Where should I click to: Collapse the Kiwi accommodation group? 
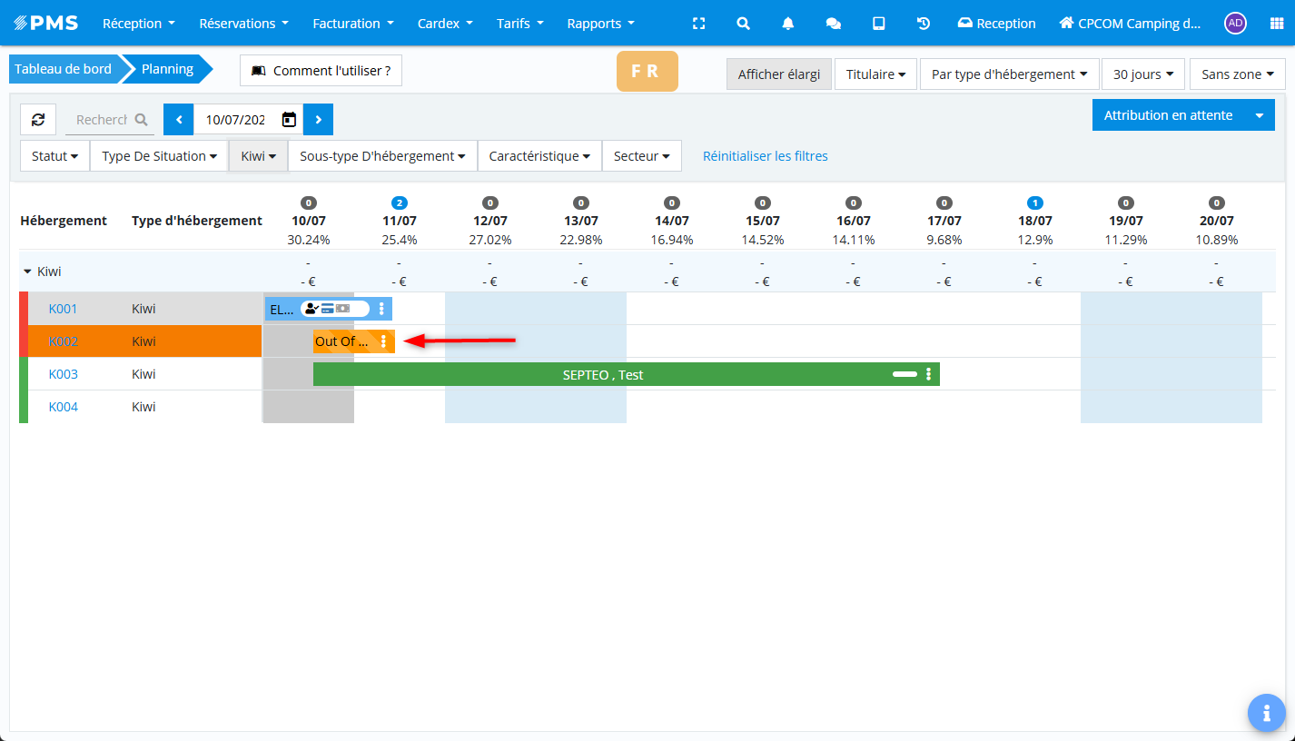click(x=28, y=272)
